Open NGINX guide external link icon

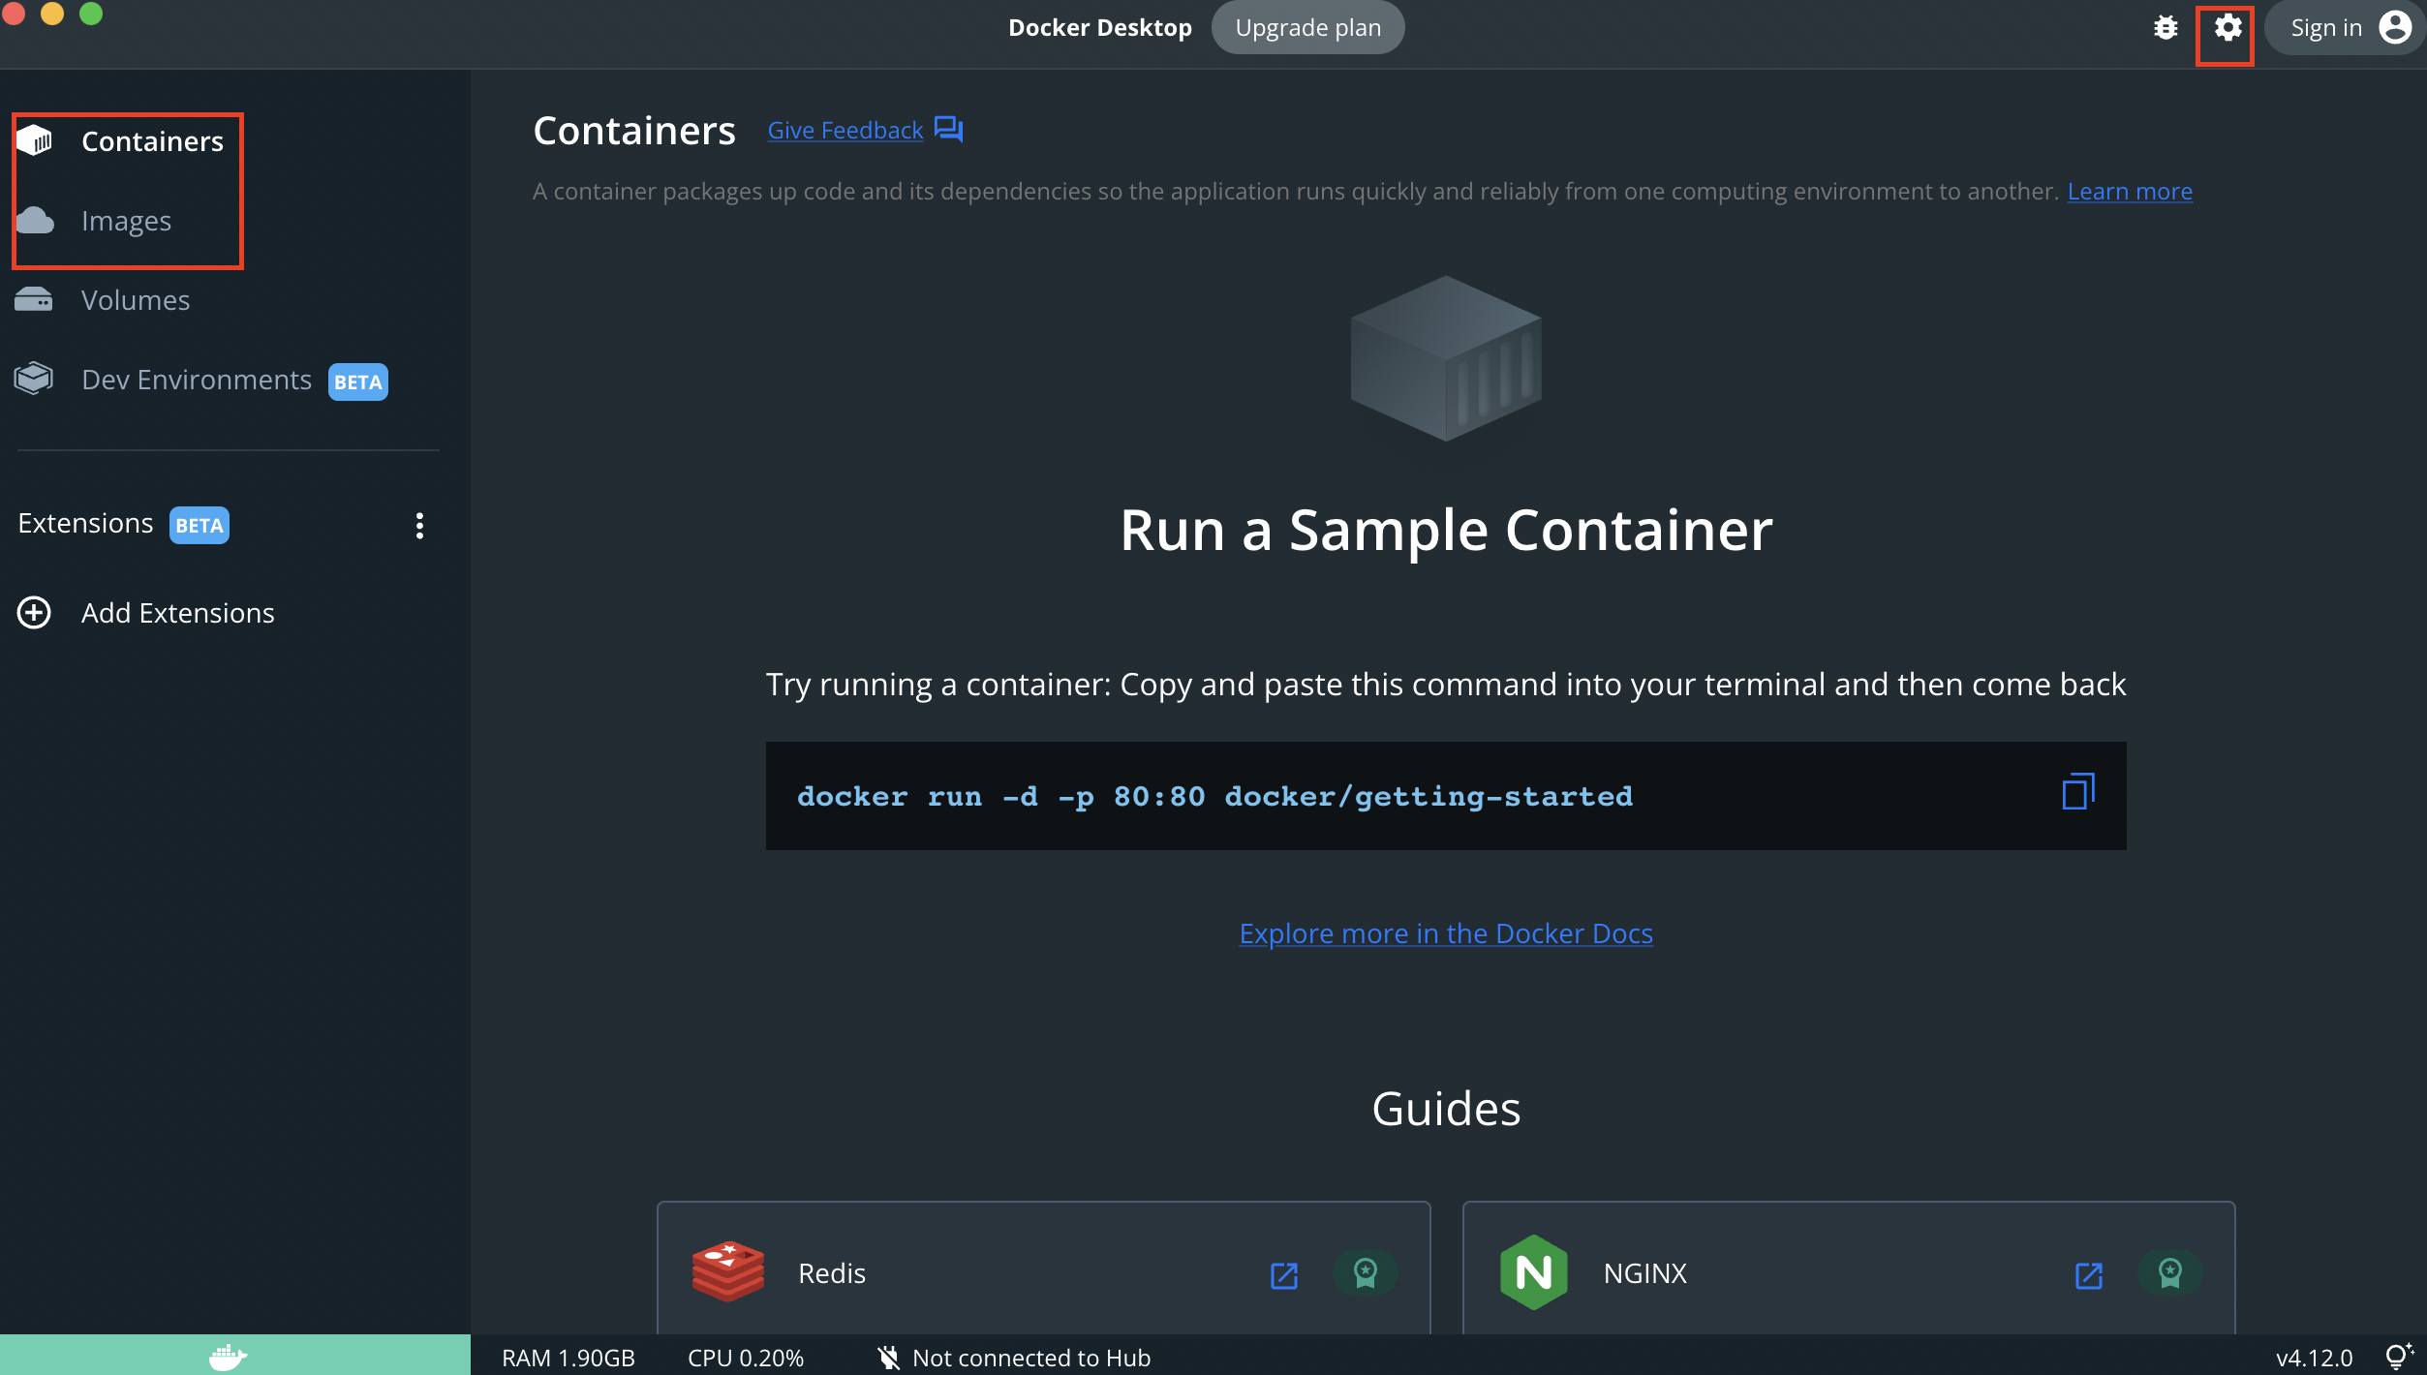point(2088,1274)
